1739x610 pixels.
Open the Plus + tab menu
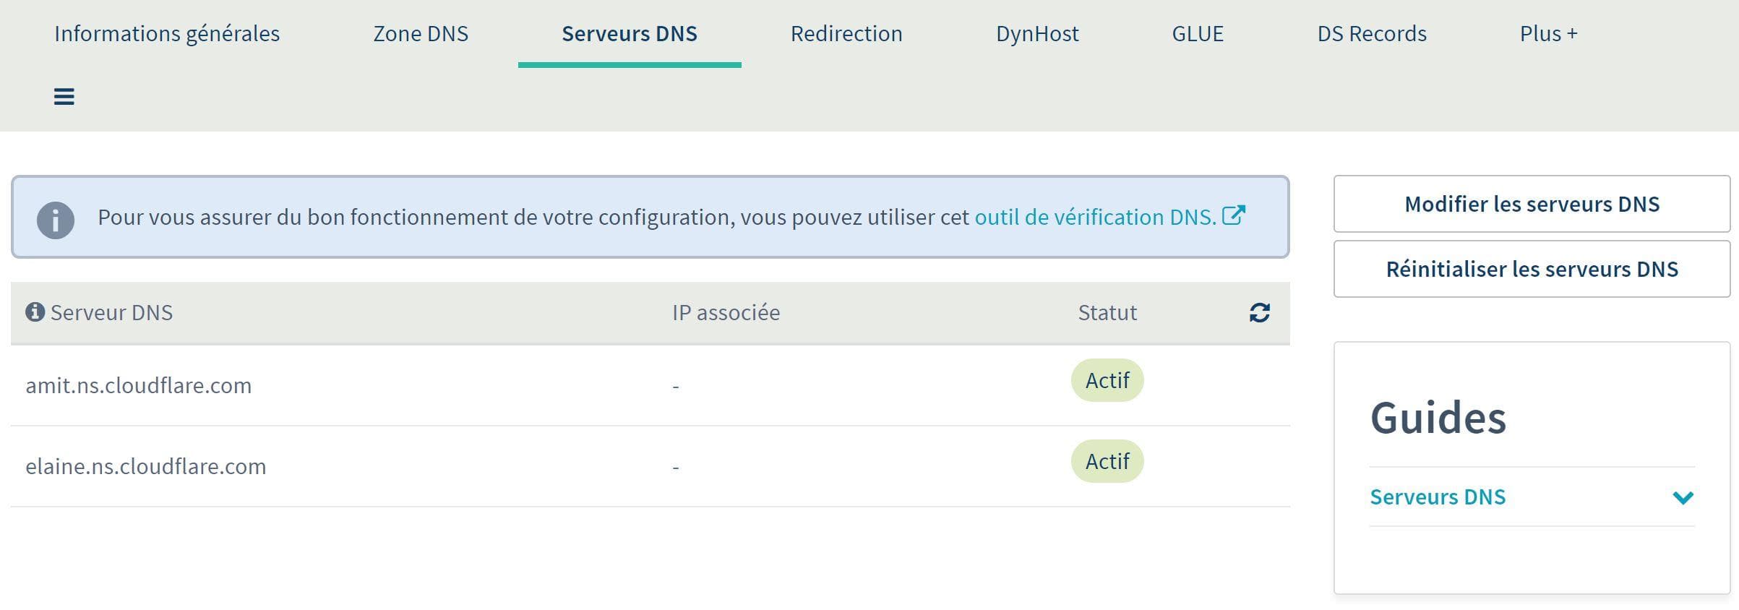[1548, 33]
